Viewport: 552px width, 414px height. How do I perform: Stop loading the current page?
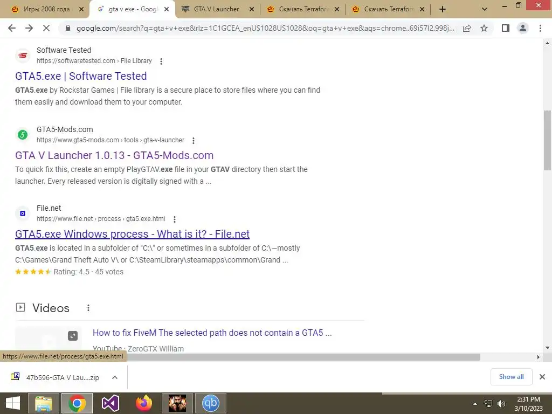coord(46,28)
